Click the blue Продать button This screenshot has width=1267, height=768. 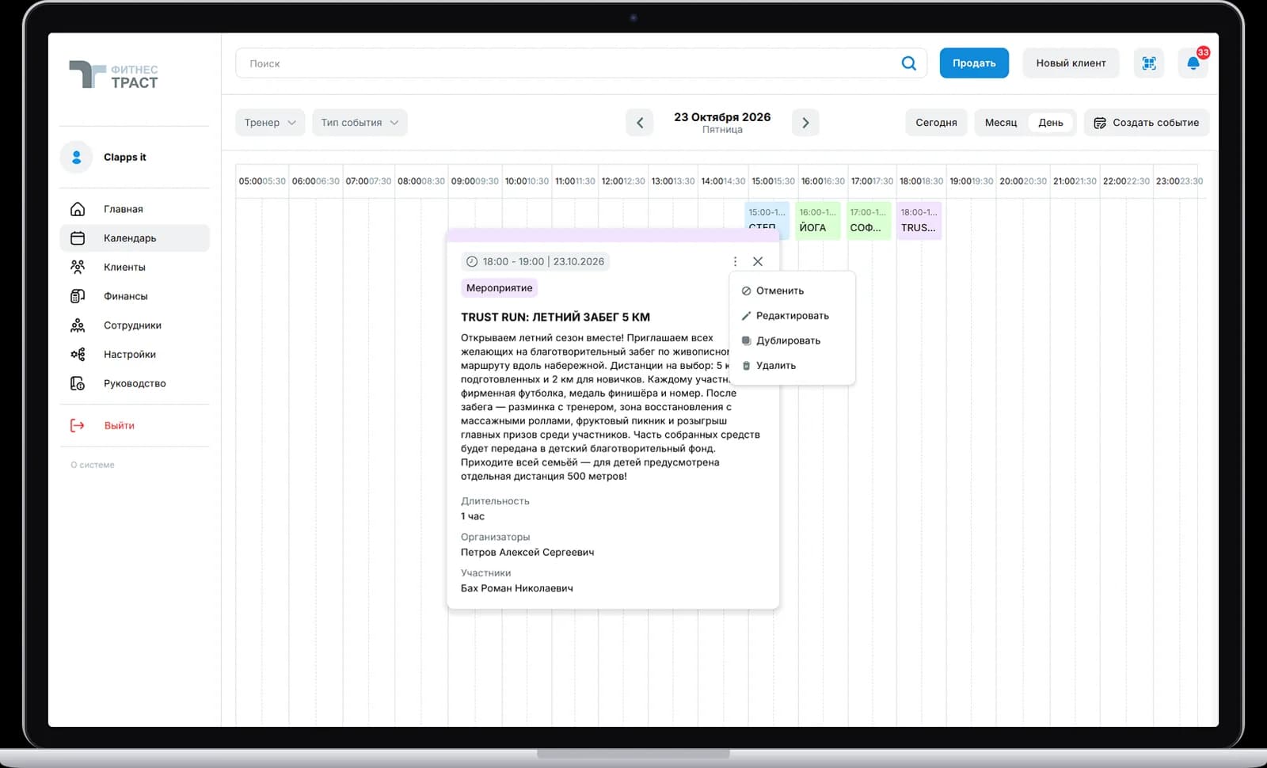pyautogui.click(x=974, y=63)
